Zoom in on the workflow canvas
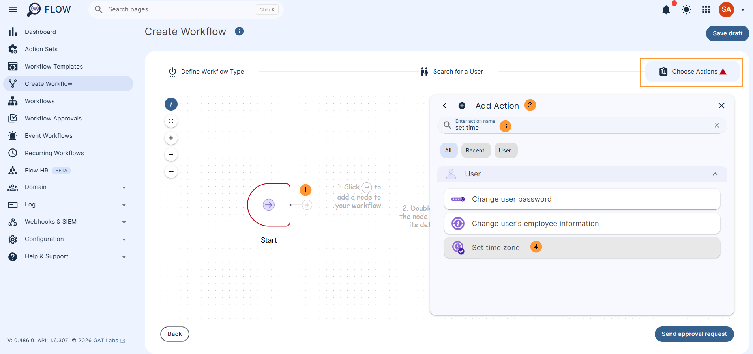The width and height of the screenshot is (753, 354). [x=171, y=138]
